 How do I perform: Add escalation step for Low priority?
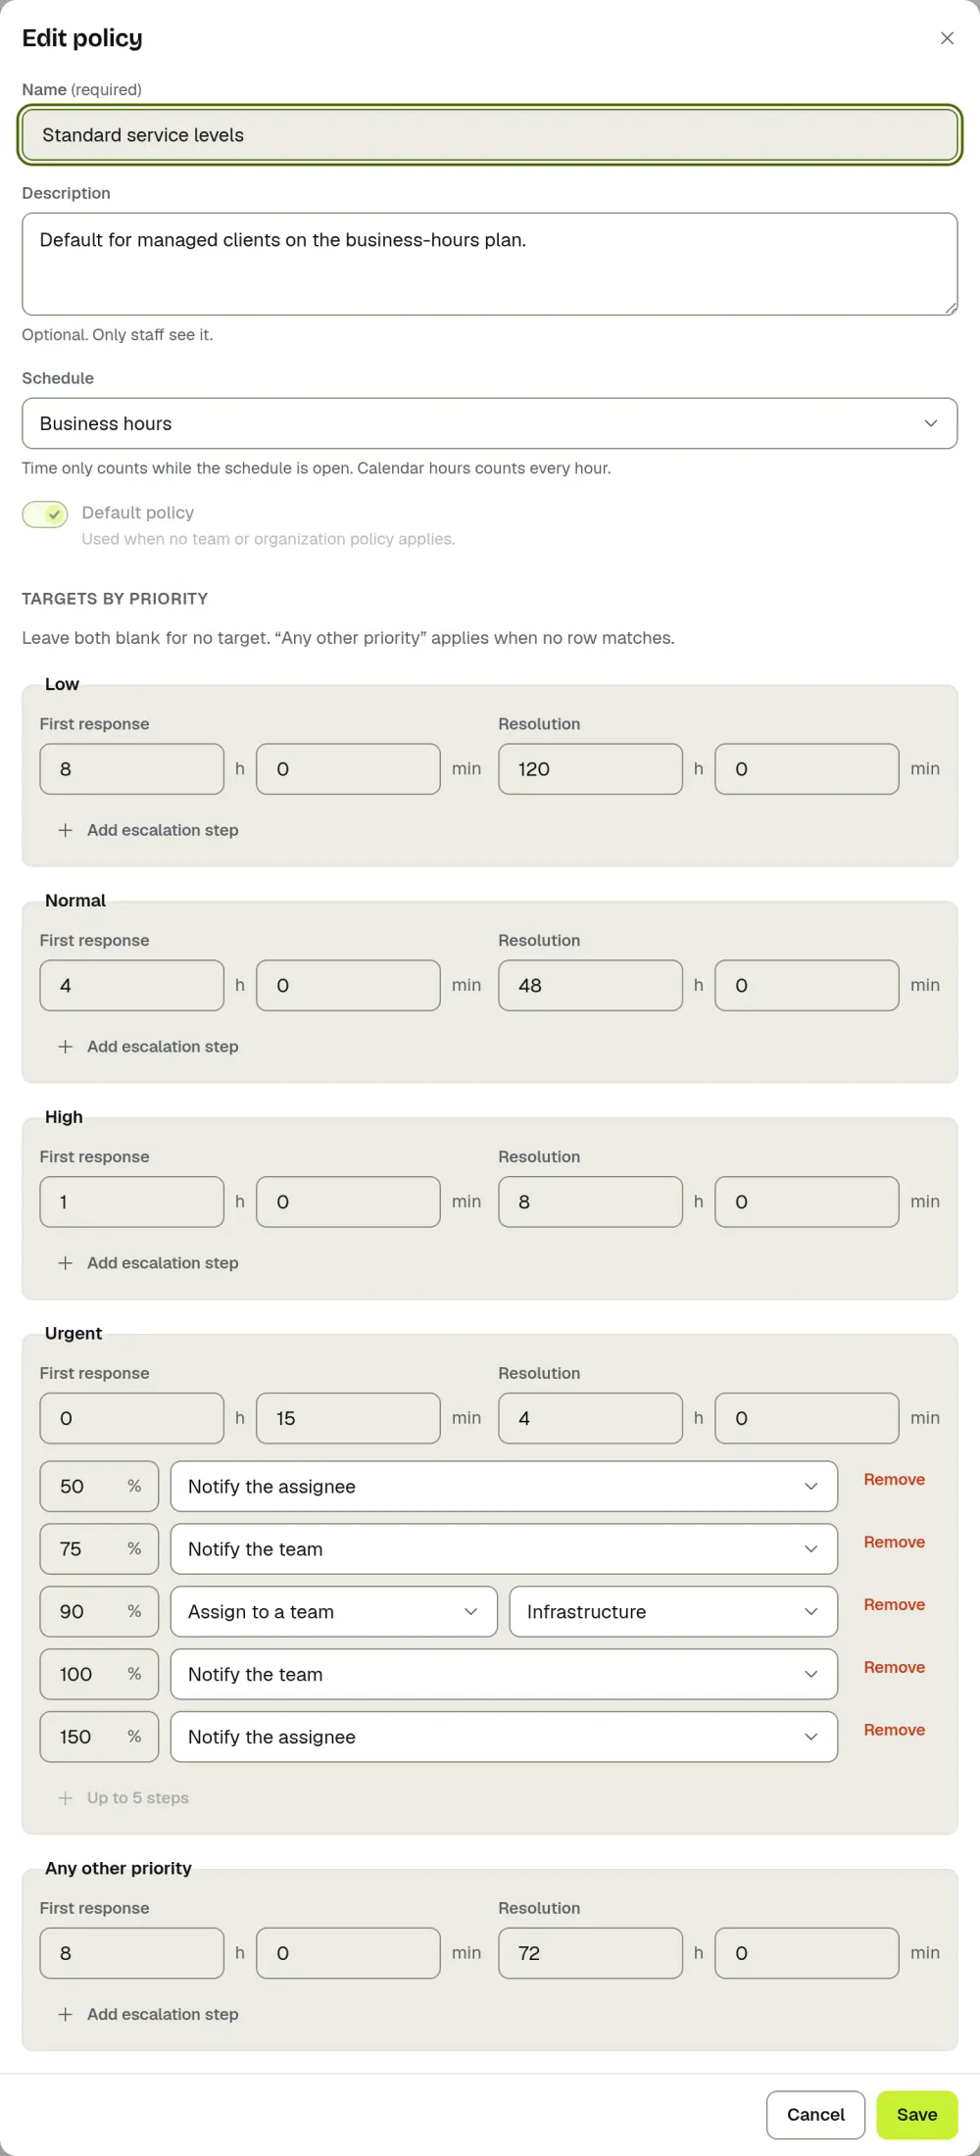[148, 830]
